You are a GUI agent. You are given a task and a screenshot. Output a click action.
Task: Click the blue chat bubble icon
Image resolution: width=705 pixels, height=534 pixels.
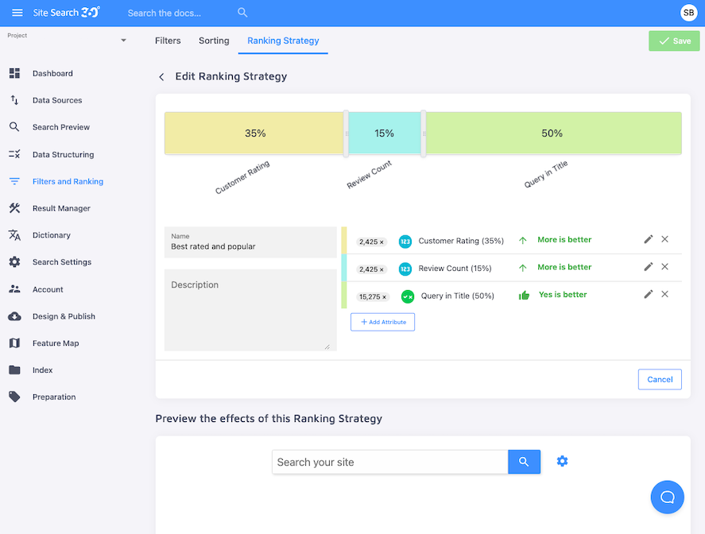(667, 497)
